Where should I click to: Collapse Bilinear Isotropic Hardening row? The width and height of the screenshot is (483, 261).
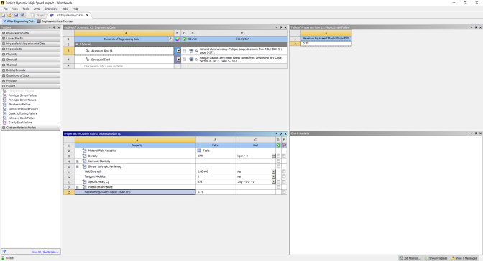[78, 166]
